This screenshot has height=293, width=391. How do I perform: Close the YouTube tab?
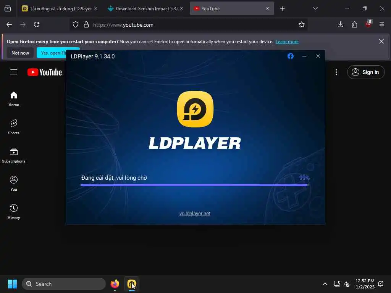(268, 8)
